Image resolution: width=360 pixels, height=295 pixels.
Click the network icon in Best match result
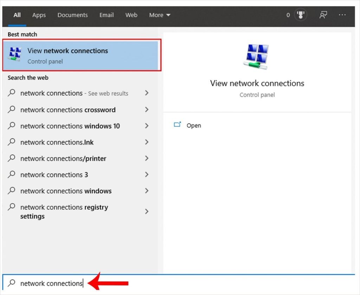tap(15, 55)
